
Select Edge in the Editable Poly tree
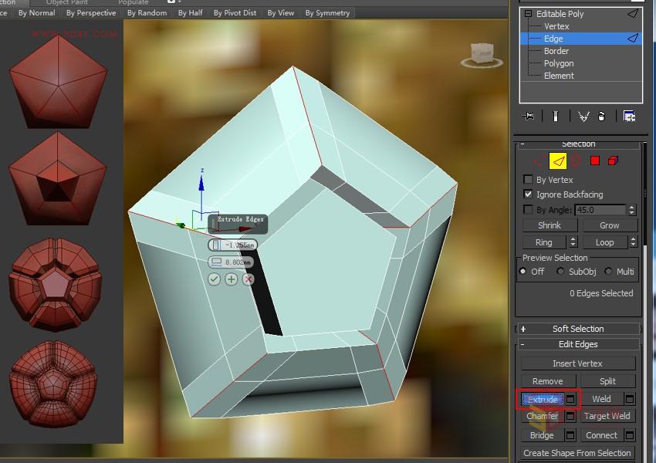click(554, 39)
